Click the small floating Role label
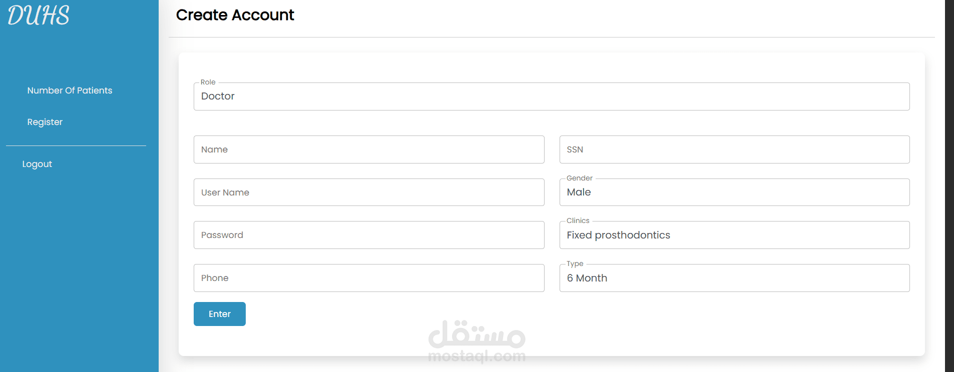The image size is (954, 372). pos(208,82)
